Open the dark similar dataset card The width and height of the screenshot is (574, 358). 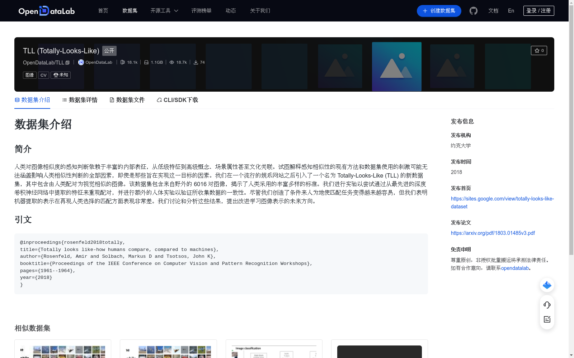click(380, 349)
